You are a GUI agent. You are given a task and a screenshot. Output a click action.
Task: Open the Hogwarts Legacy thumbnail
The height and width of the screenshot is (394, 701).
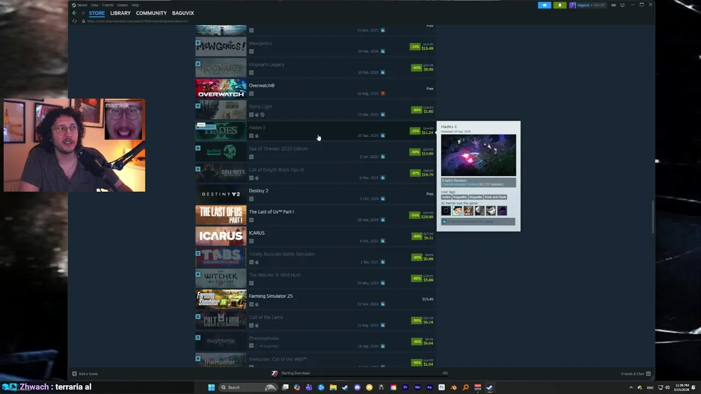click(x=221, y=68)
